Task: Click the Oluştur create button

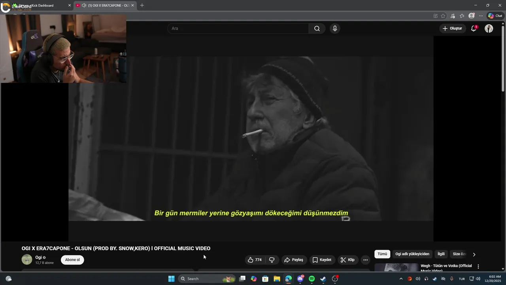Action: [x=452, y=28]
